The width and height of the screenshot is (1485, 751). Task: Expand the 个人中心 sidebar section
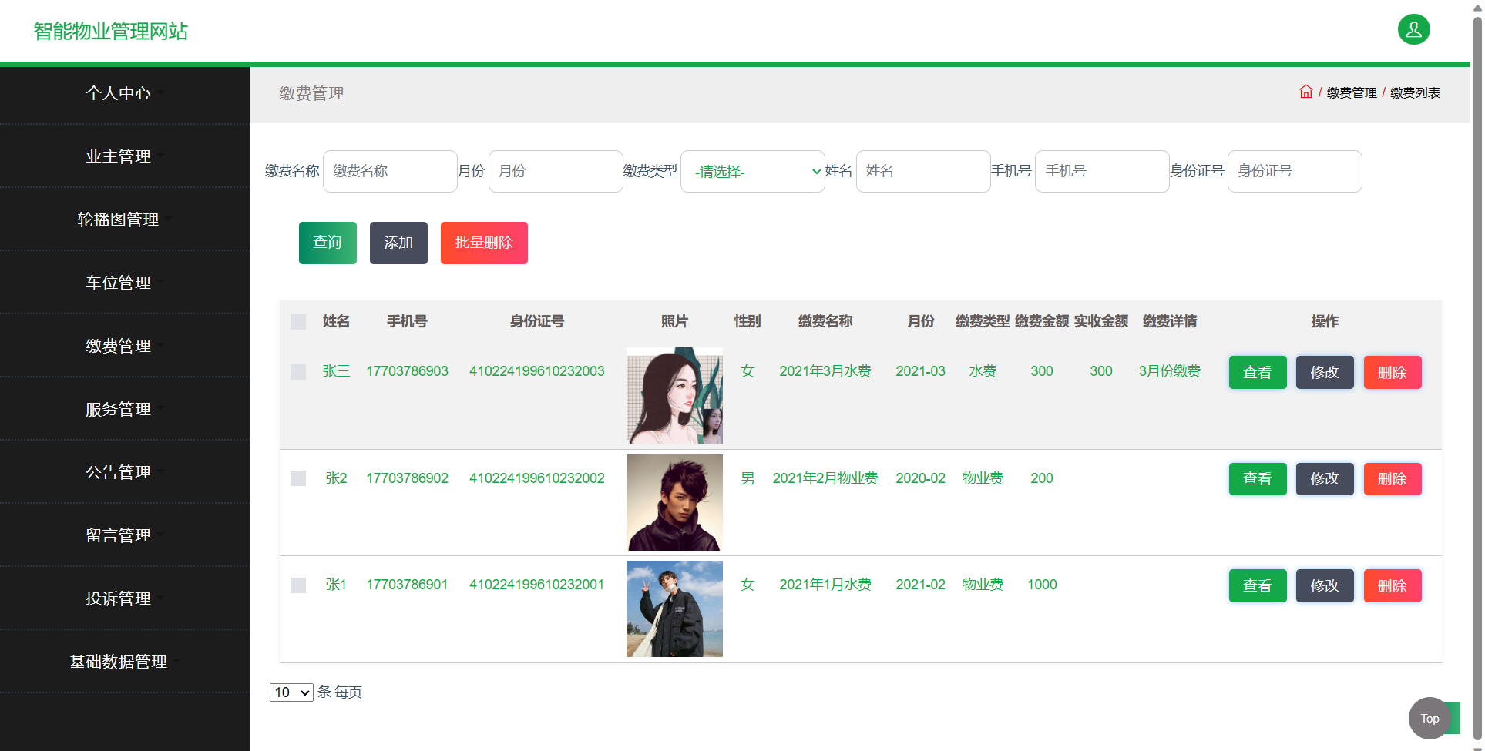pos(119,93)
